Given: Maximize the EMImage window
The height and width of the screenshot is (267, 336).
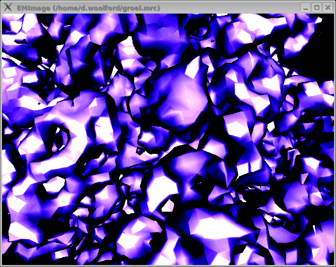Looking at the screenshot, I should point(317,8).
